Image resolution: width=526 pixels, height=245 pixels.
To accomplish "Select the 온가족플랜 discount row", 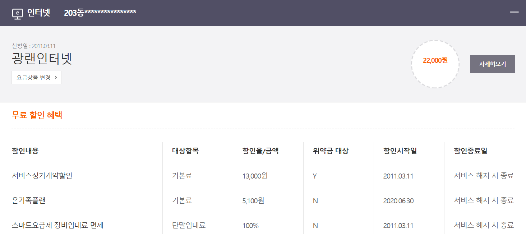I will point(263,201).
